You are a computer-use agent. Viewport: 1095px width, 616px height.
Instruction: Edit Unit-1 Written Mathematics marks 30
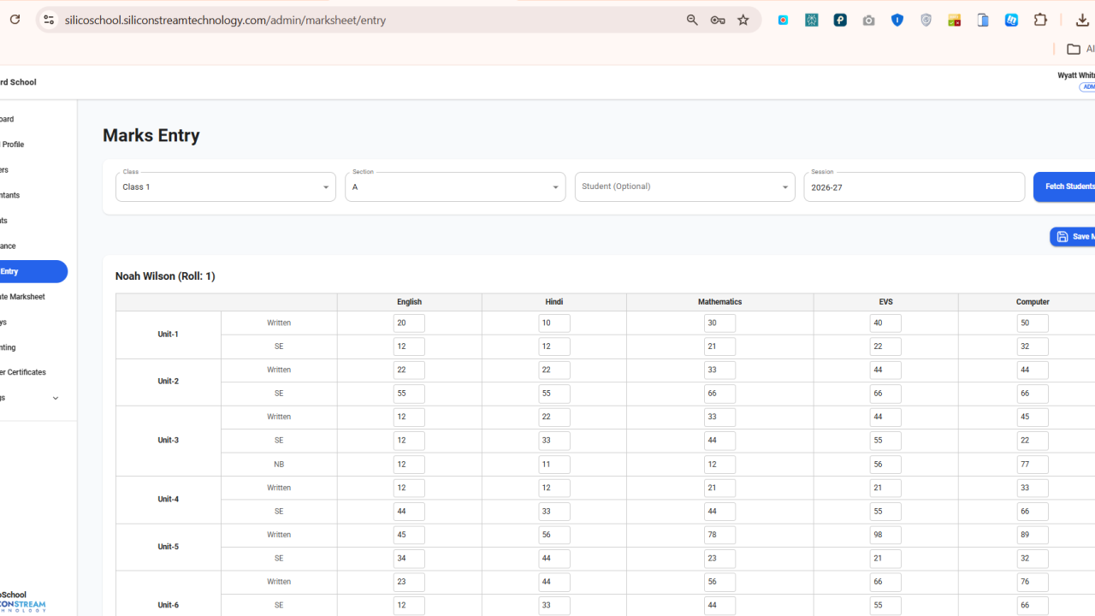coord(719,323)
